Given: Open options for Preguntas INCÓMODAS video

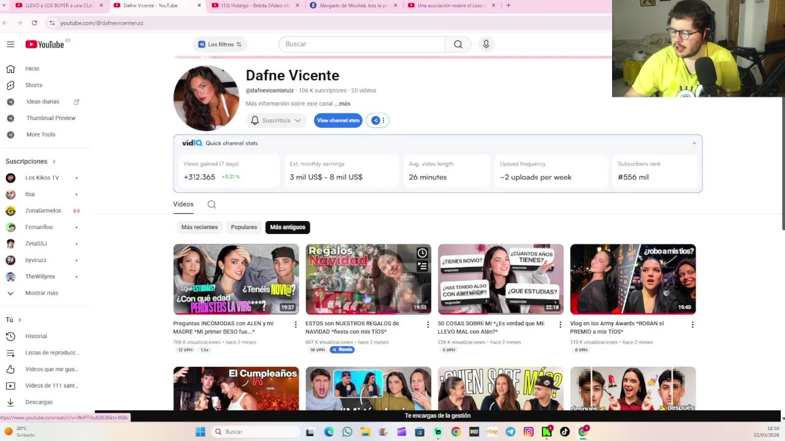Looking at the screenshot, I should pos(296,325).
